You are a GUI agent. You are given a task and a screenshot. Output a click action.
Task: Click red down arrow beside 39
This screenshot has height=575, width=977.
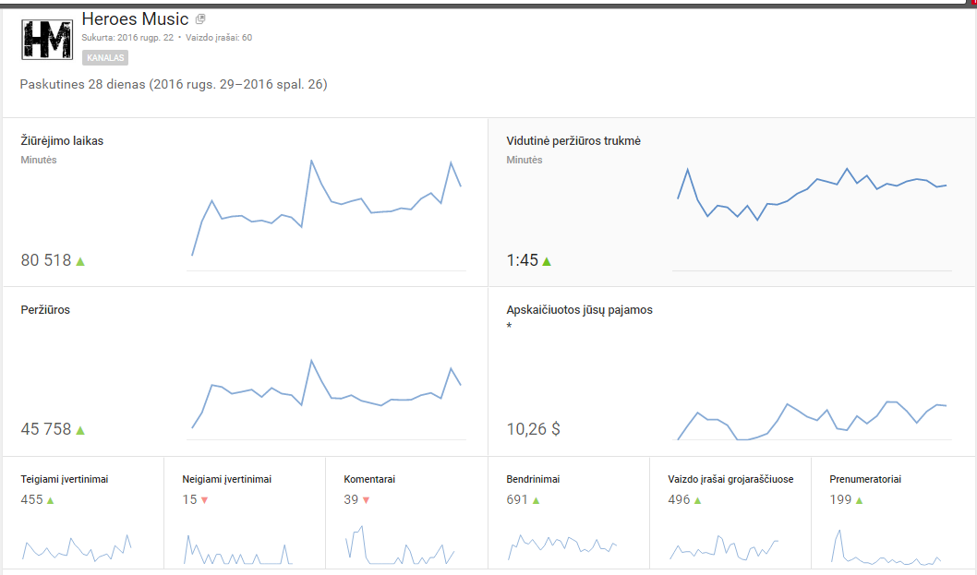coord(367,500)
